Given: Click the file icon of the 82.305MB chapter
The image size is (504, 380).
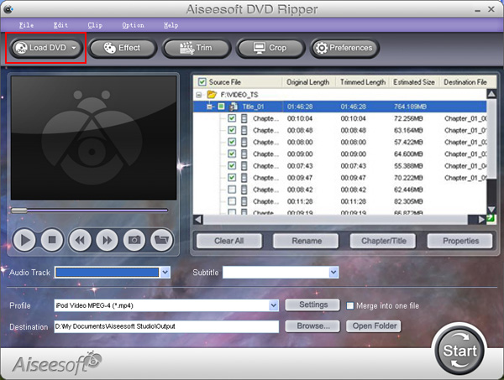Looking at the screenshot, I should (x=244, y=201).
